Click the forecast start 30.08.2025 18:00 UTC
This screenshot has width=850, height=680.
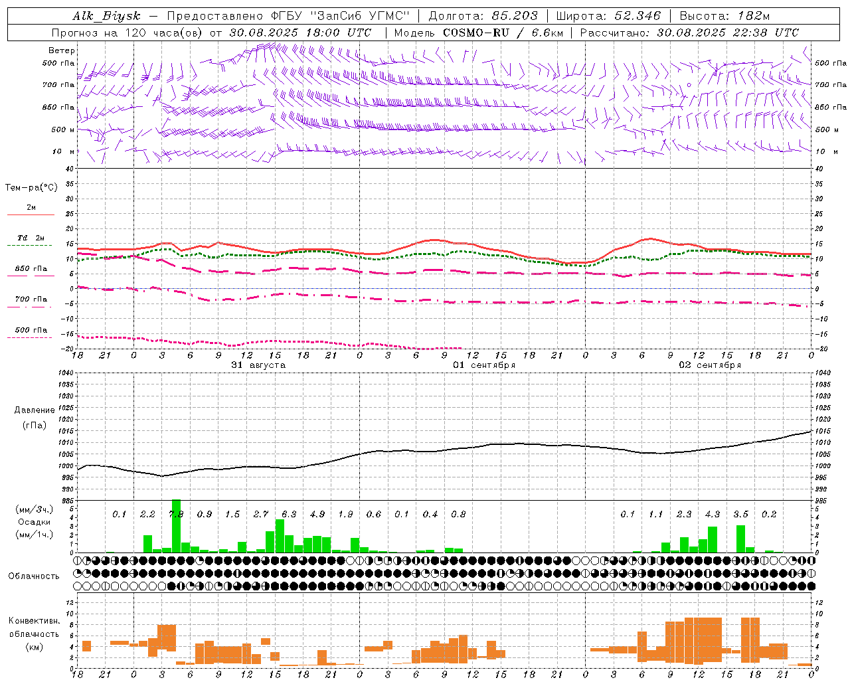pos(300,33)
